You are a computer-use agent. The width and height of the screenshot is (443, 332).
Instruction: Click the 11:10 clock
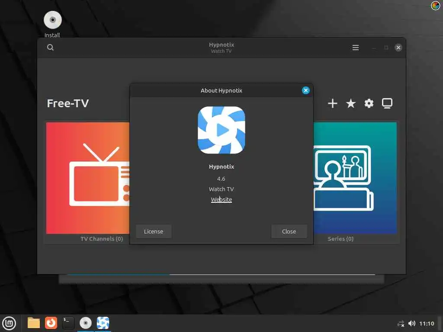426,323
